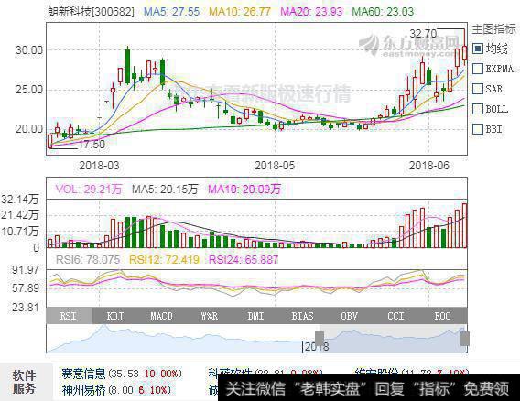520x401 pixels.
Task: Click the volume MA10: 20.09万 label
Action: (244, 190)
